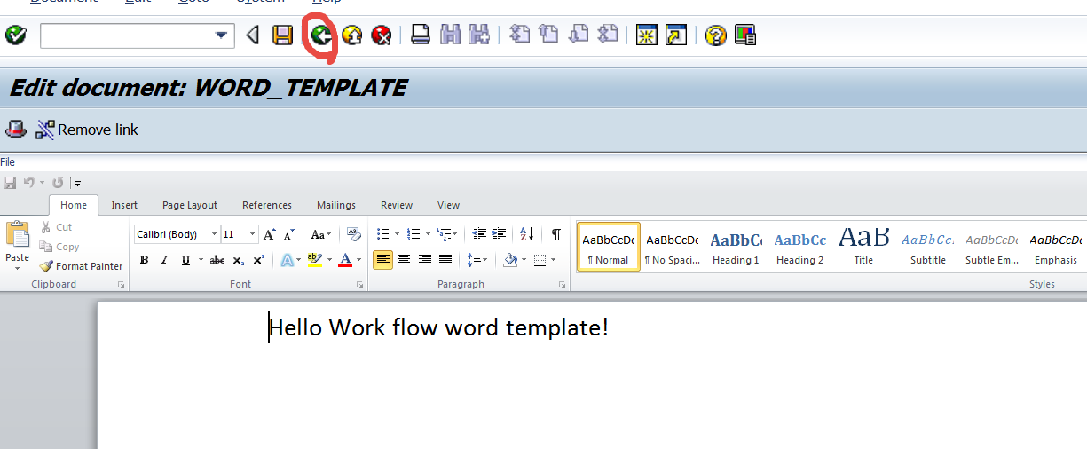The image size is (1087, 449).
Task: Switch to the Review tab
Action: [397, 205]
